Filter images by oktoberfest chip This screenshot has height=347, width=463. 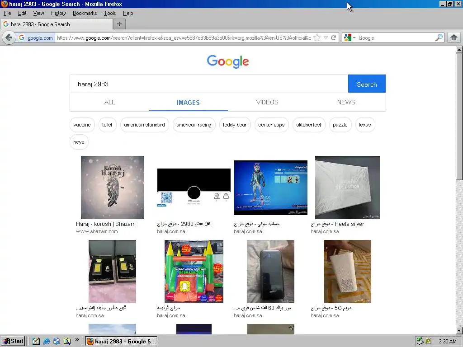[308, 125]
